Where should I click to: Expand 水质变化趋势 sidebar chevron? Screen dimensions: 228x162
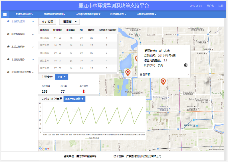point(33,60)
